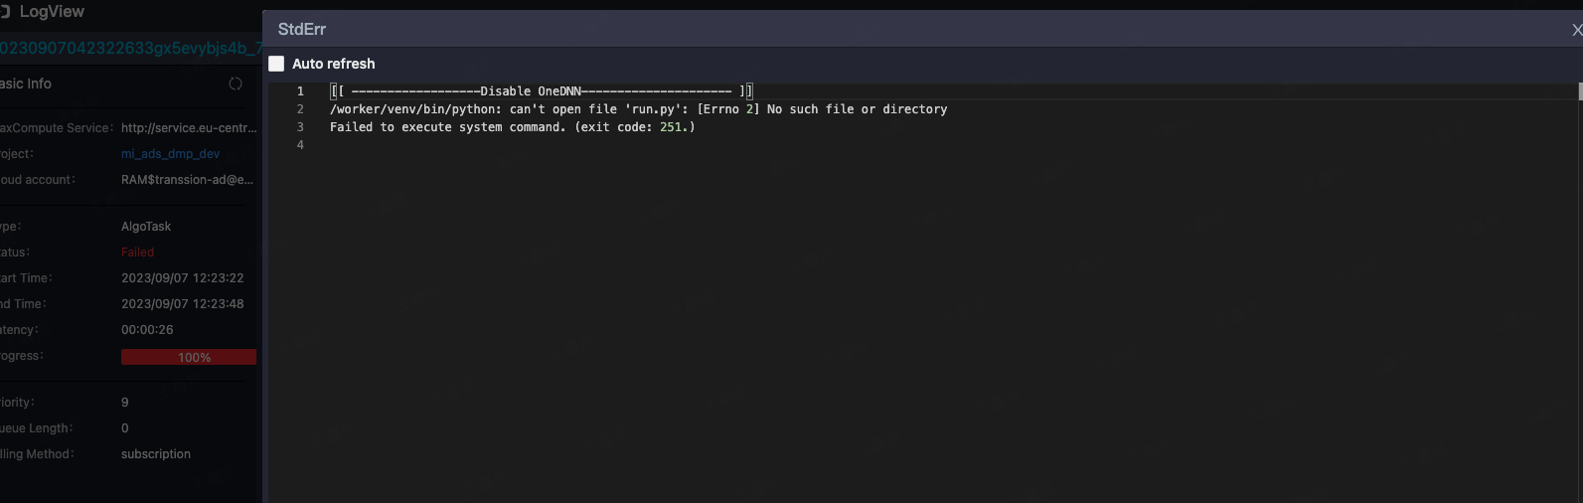Click the RAM$transsion-ad cloud account value
The width and height of the screenshot is (1583, 503).
pos(188,180)
